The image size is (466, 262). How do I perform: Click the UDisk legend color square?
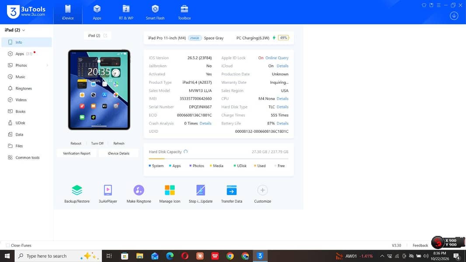point(235,166)
